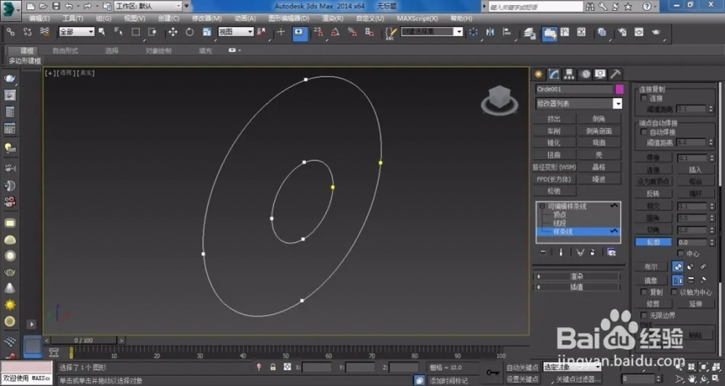Viewport: 725px width, 386px height.
Task: Expand the 渲染 rollout
Action: coord(577,276)
